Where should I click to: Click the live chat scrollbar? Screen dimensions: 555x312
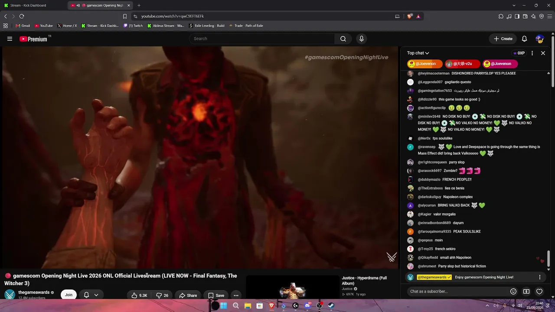tap(548, 258)
